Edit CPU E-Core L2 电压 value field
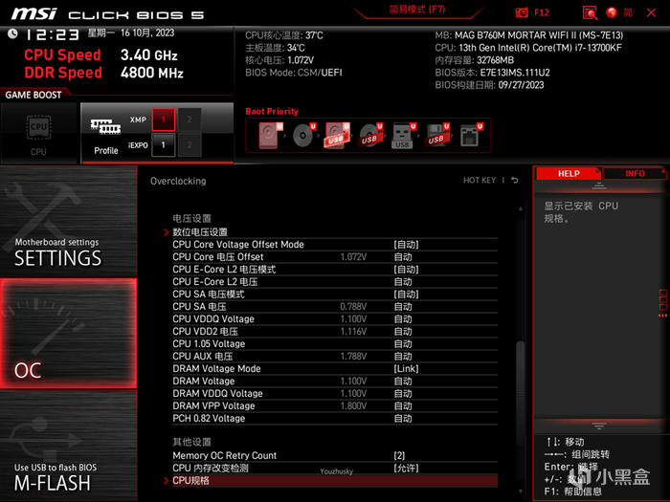Image resolution: width=670 pixels, height=502 pixels. pyautogui.click(x=403, y=282)
